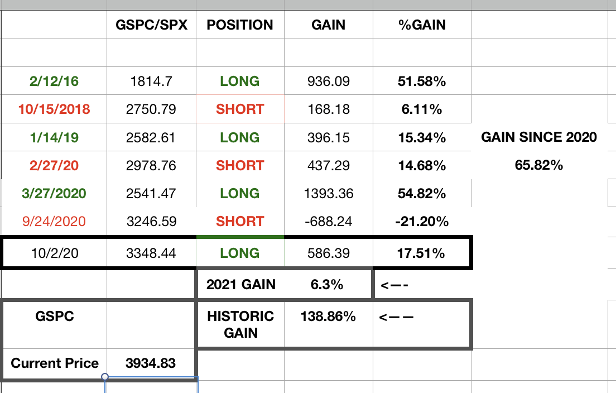Viewport: 616px width, 393px height.
Task: Select the SHORT cell for 10/15/2018
Action: point(240,109)
